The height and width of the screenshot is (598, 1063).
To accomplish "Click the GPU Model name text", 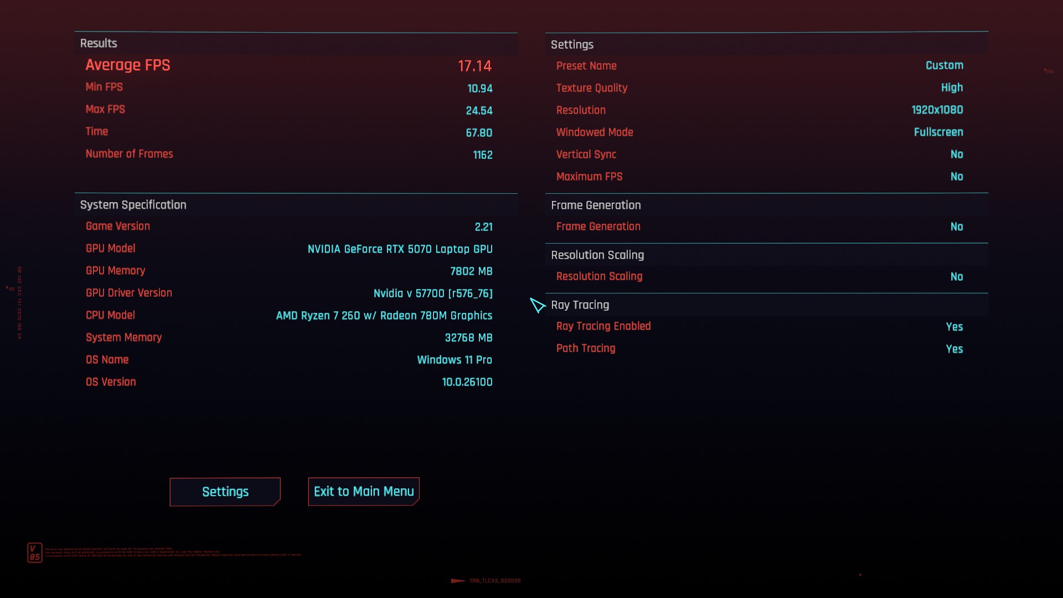I will point(400,249).
